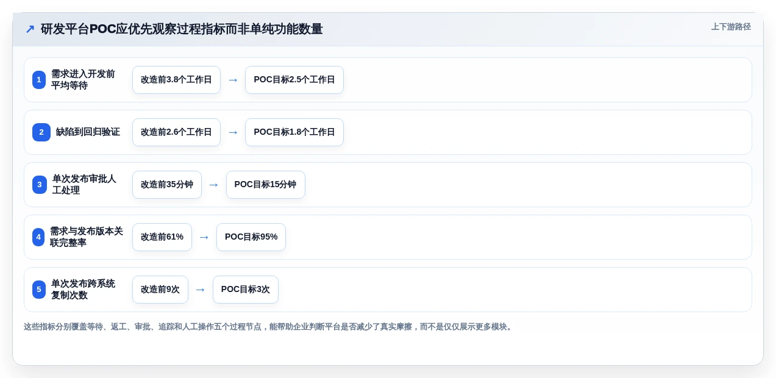This screenshot has width=776, height=378.
Task: Click the arrow after 改造前9次
Action: point(201,290)
